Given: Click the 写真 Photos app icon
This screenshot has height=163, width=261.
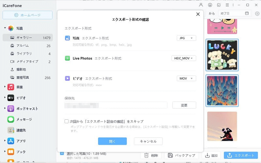Looking at the screenshot, I should [11, 28].
